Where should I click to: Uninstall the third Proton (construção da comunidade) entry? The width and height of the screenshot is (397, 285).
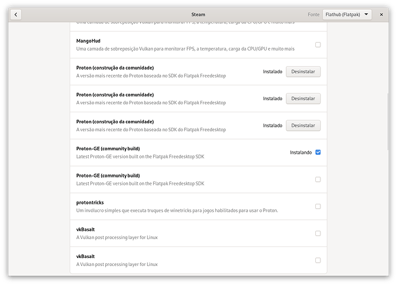tap(303, 126)
